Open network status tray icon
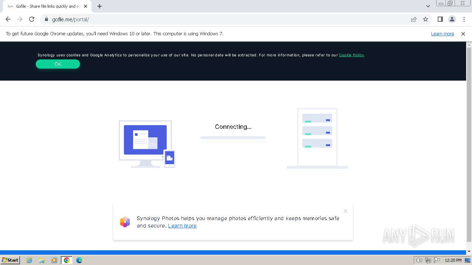This screenshot has height=265, width=472. coord(428,260)
